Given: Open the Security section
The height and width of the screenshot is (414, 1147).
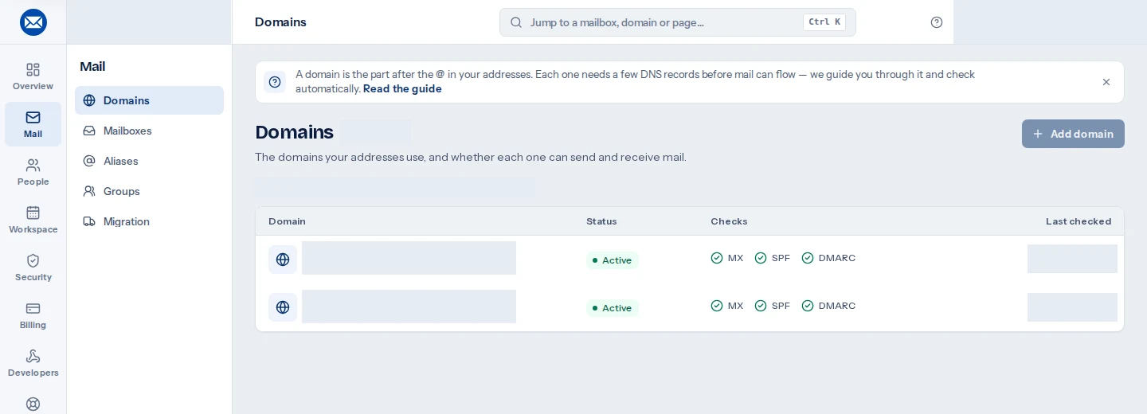Looking at the screenshot, I should (x=33, y=268).
